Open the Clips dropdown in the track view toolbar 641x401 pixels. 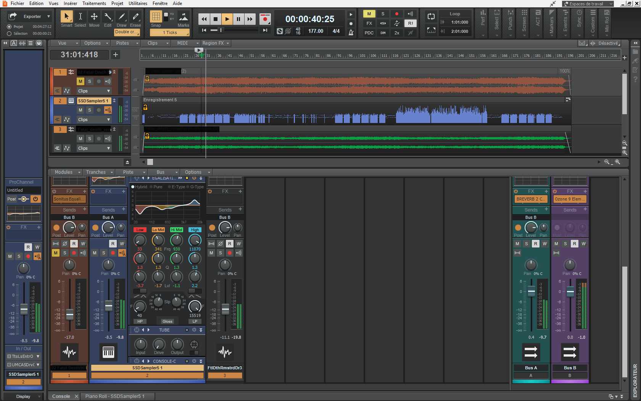[x=156, y=43]
